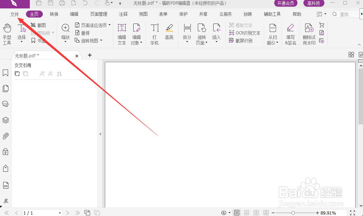Toggle two-page view in status bar
The height and width of the screenshot is (216, 363).
coord(256,212)
